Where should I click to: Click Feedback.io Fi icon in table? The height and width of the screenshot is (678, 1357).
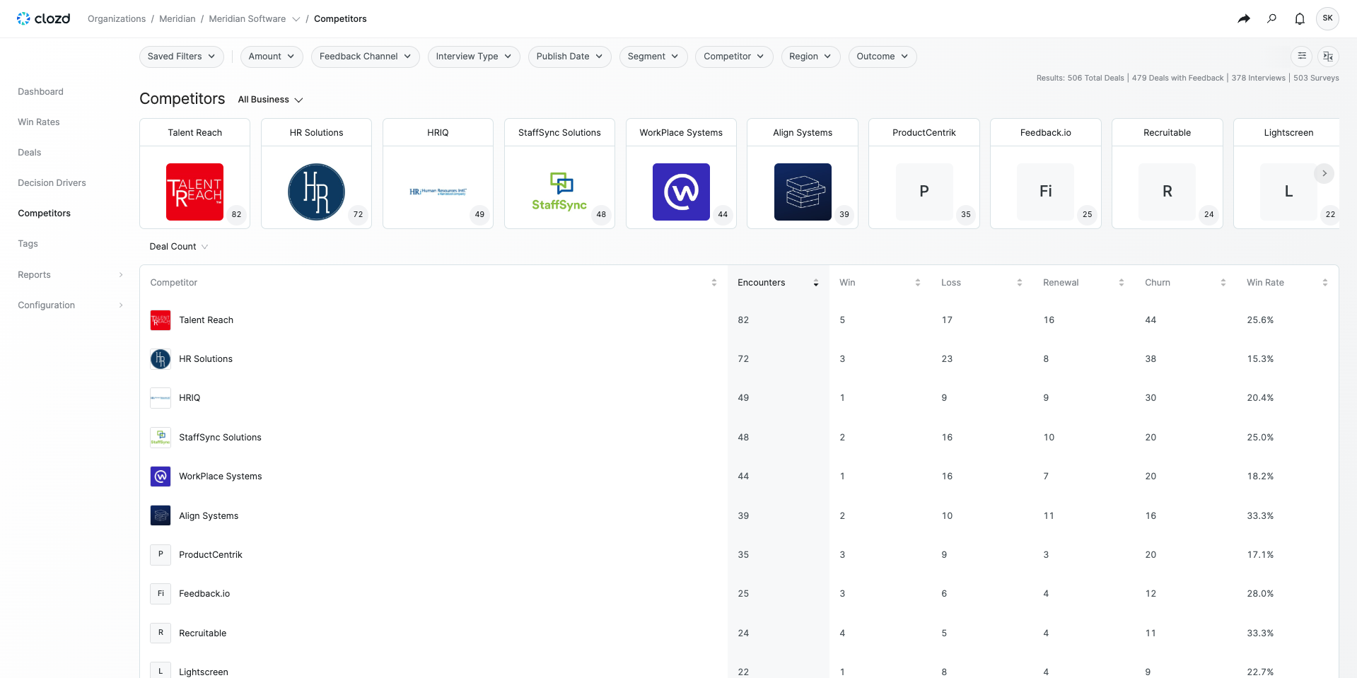[161, 594]
